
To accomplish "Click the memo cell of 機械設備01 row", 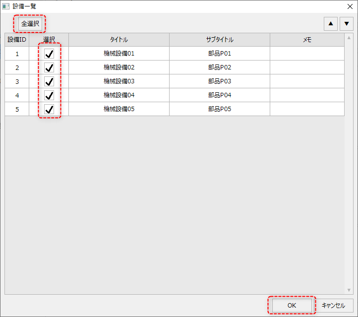I will [307, 54].
